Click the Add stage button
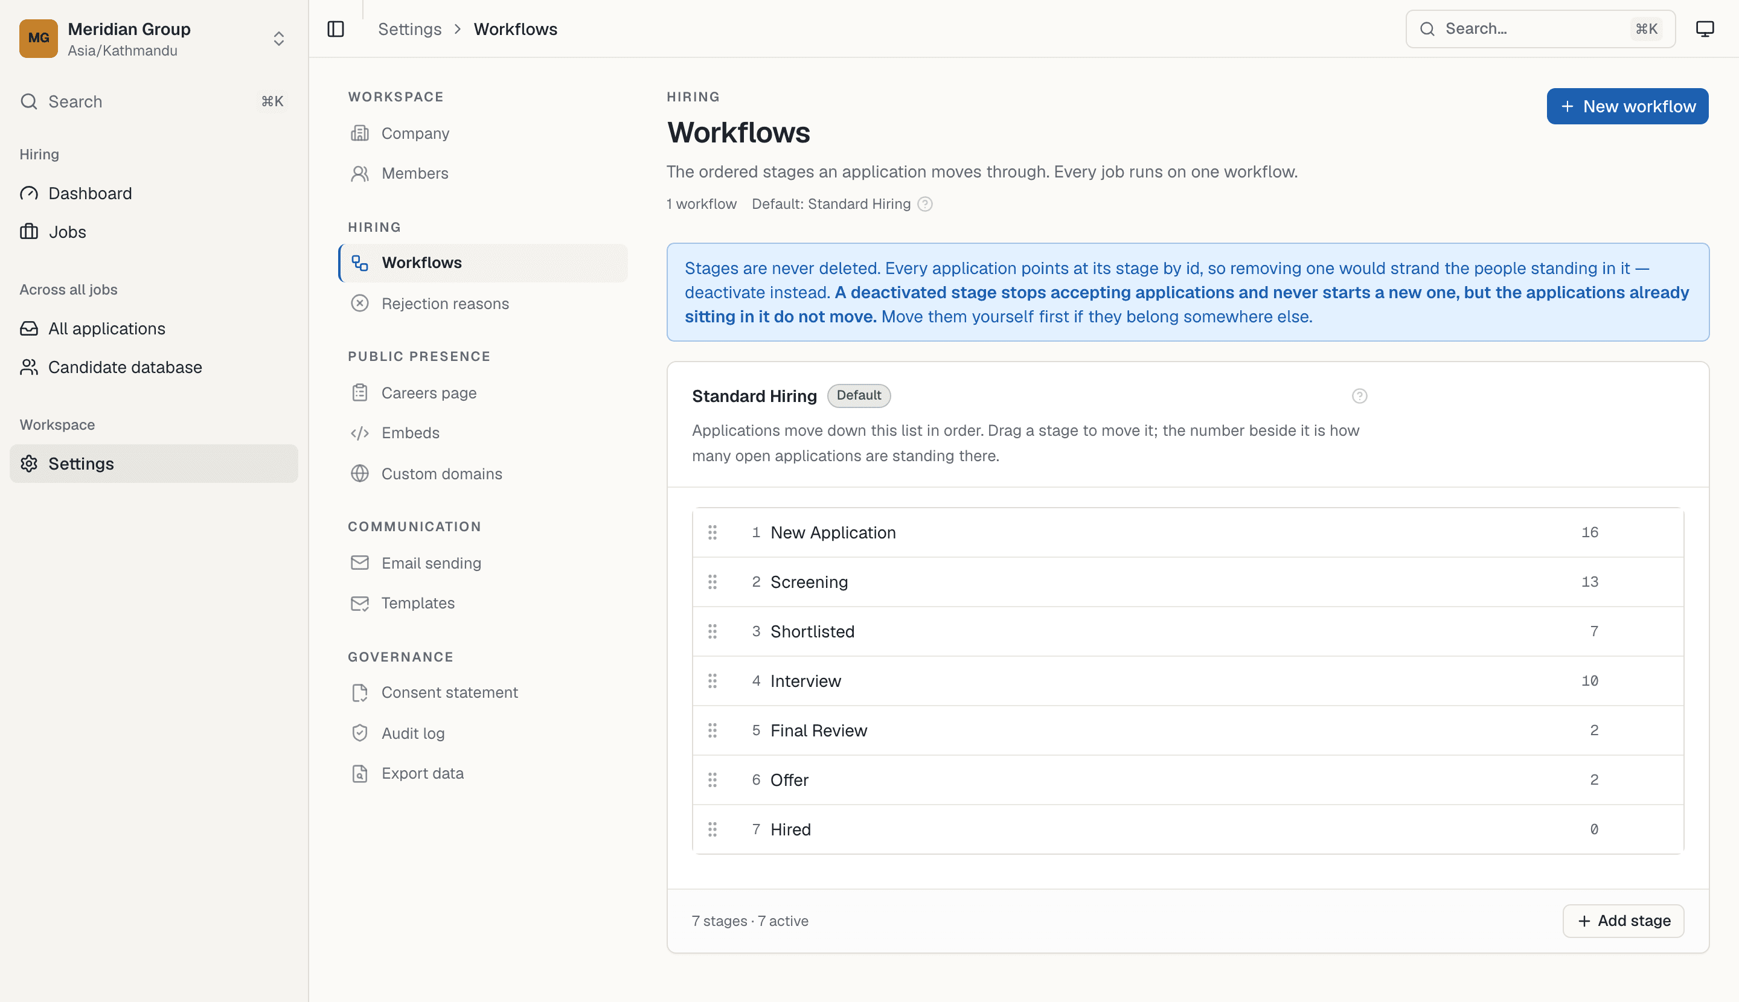Viewport: 1739px width, 1002px height. coord(1622,921)
